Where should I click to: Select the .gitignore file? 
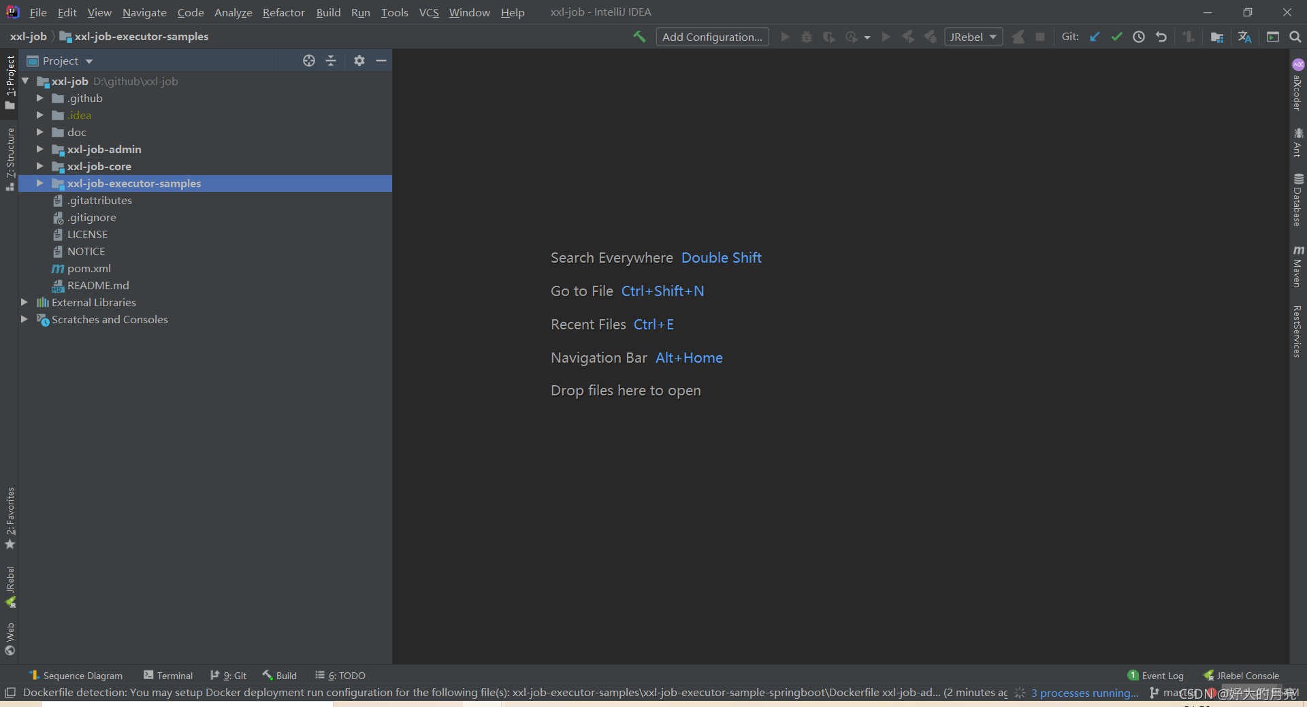pyautogui.click(x=91, y=217)
